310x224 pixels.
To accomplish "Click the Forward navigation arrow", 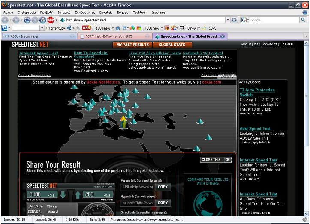I will [16, 20].
